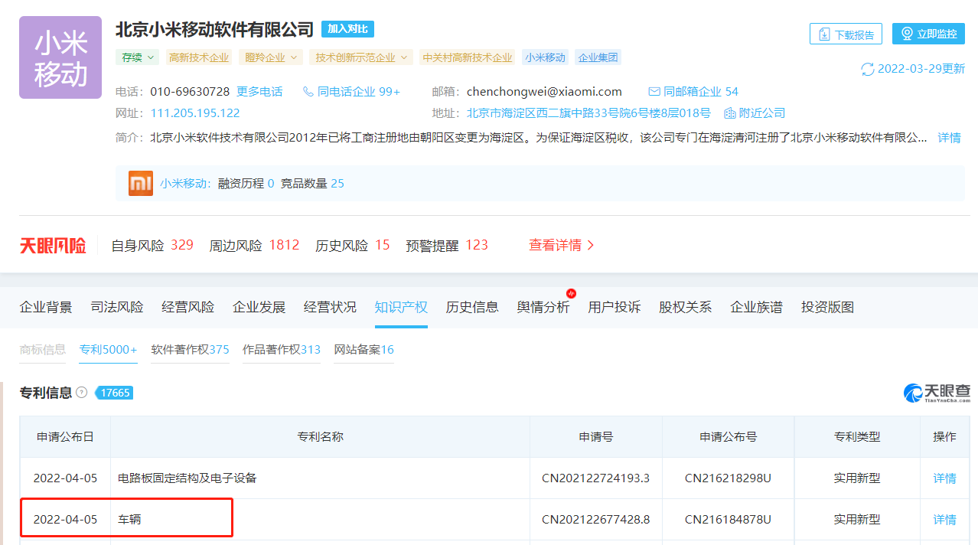Switch to the 企业发展 tab

(259, 308)
